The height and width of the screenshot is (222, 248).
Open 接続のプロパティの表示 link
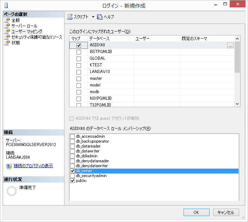[x=33, y=166]
